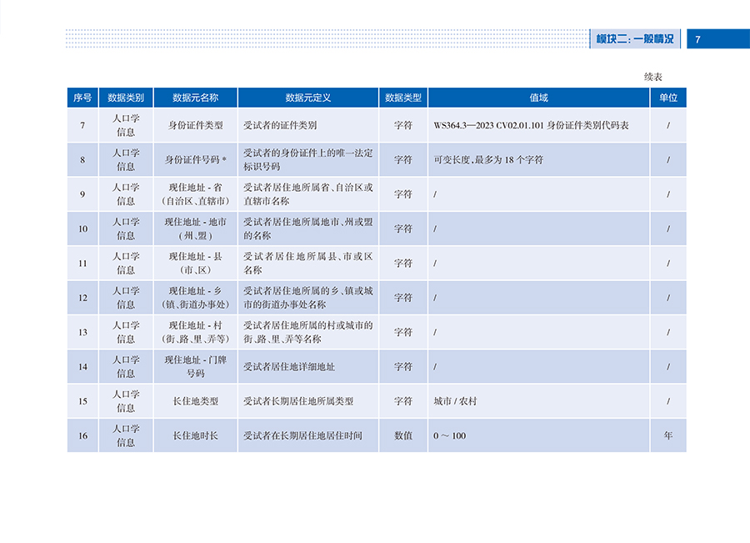Click 受试者居住地所属省、自治区或直辖市名称 definition
Viewport: 750px width, 543px height.
point(308,194)
